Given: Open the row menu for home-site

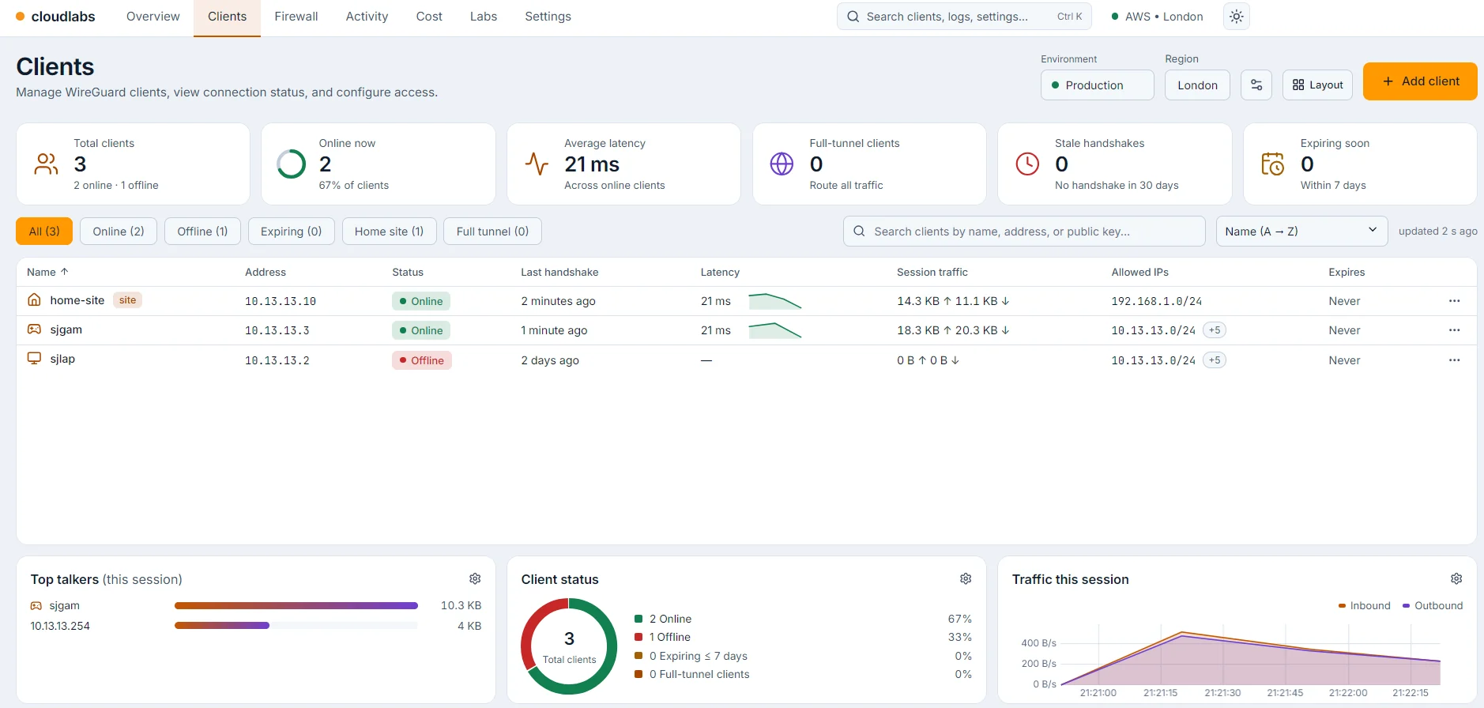Looking at the screenshot, I should point(1454,301).
